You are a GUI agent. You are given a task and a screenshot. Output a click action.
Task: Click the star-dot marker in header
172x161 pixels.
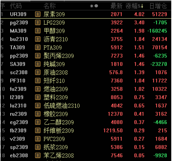pos(94,6)
